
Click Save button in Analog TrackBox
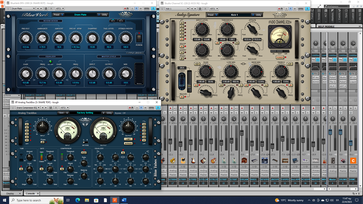click(x=61, y=113)
